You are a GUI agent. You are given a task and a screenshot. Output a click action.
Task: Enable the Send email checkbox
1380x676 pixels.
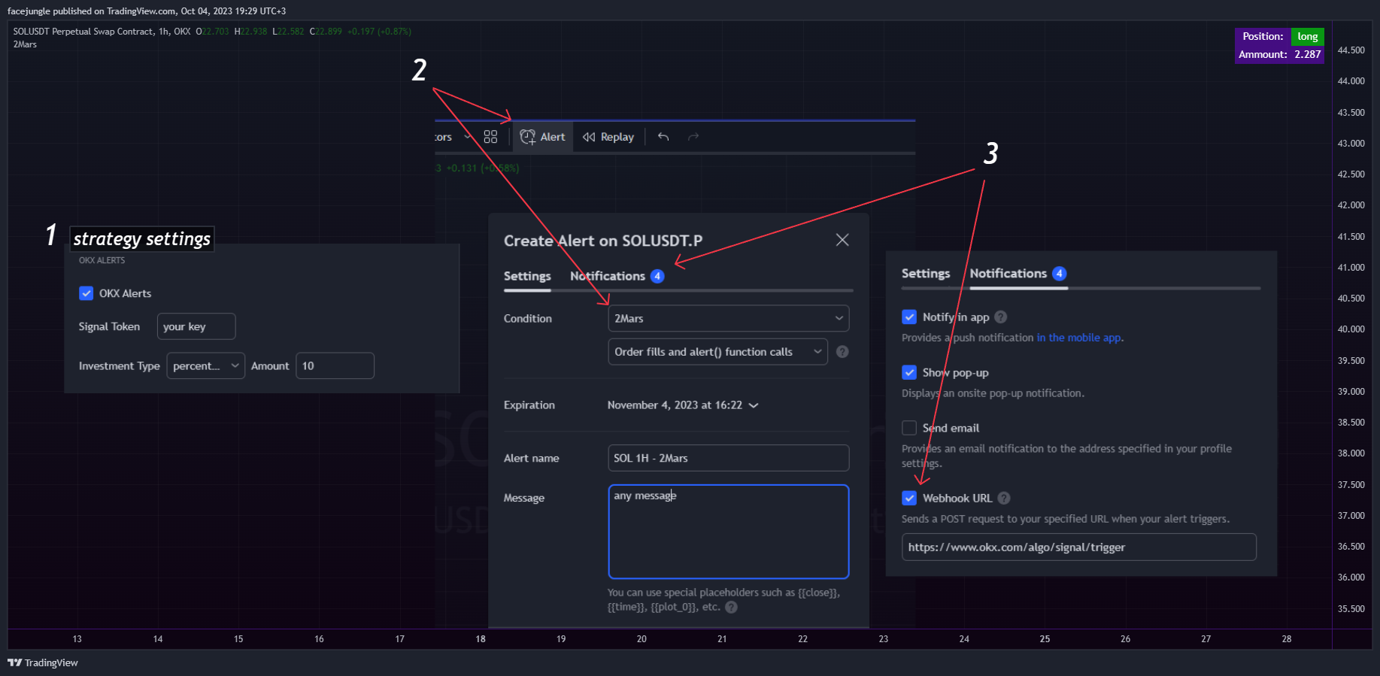tap(909, 428)
